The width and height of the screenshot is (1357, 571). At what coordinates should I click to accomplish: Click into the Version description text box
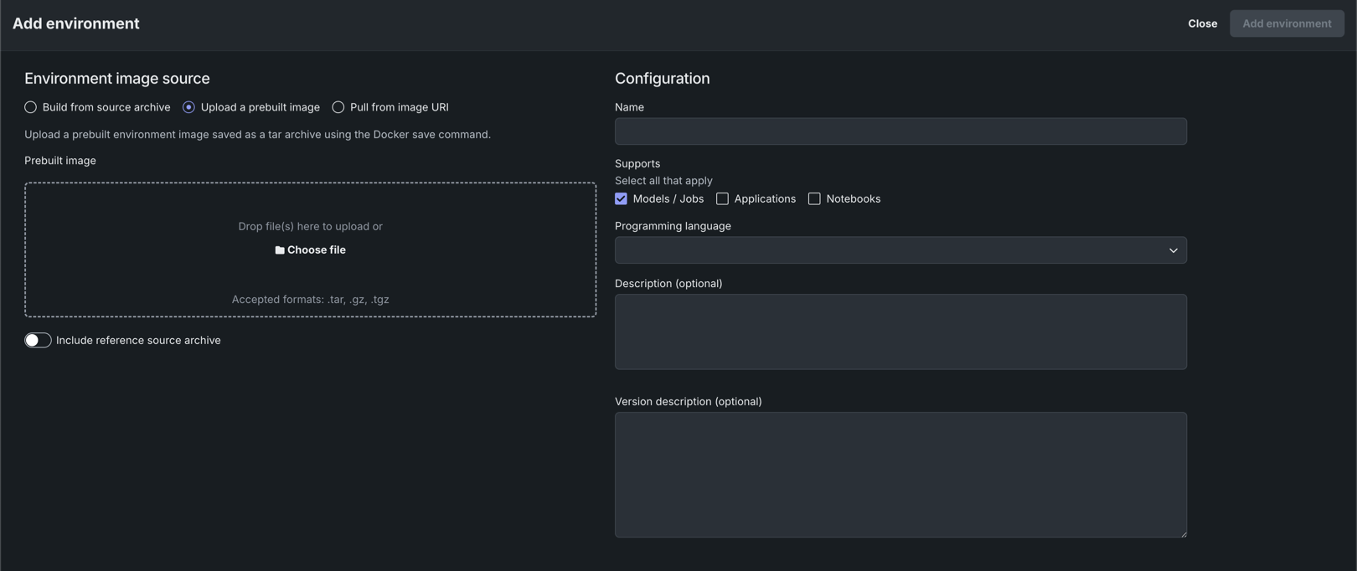tap(900, 474)
